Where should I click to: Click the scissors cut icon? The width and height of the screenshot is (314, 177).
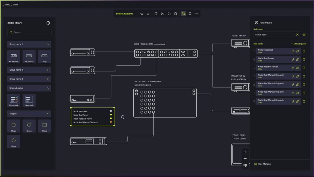pyautogui.click(x=163, y=14)
